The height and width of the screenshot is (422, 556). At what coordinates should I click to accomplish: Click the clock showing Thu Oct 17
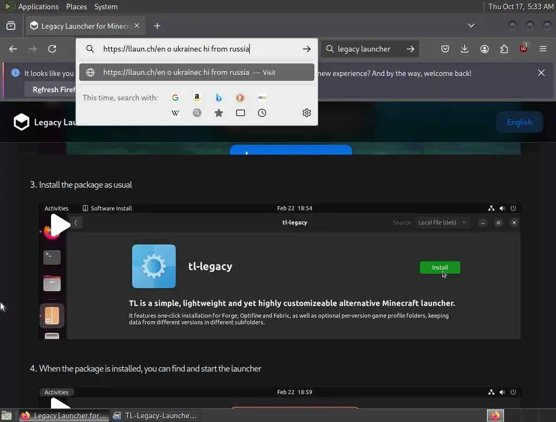click(521, 7)
